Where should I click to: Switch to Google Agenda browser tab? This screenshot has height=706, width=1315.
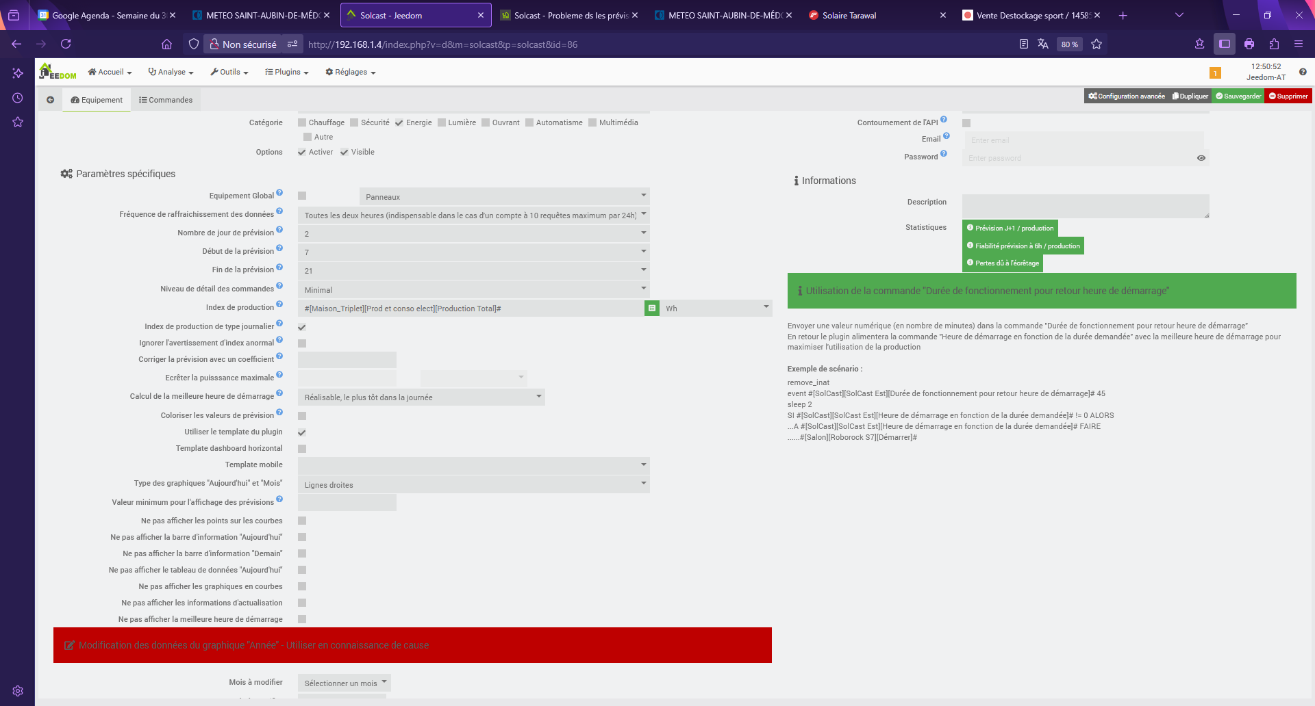click(107, 15)
